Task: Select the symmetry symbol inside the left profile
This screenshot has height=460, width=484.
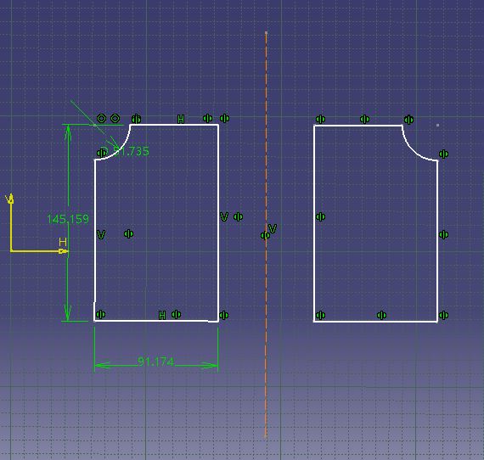Action: coord(129,234)
